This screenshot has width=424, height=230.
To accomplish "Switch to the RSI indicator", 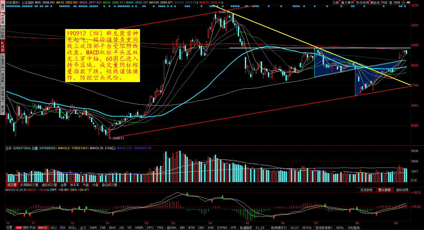I will coord(63,227).
